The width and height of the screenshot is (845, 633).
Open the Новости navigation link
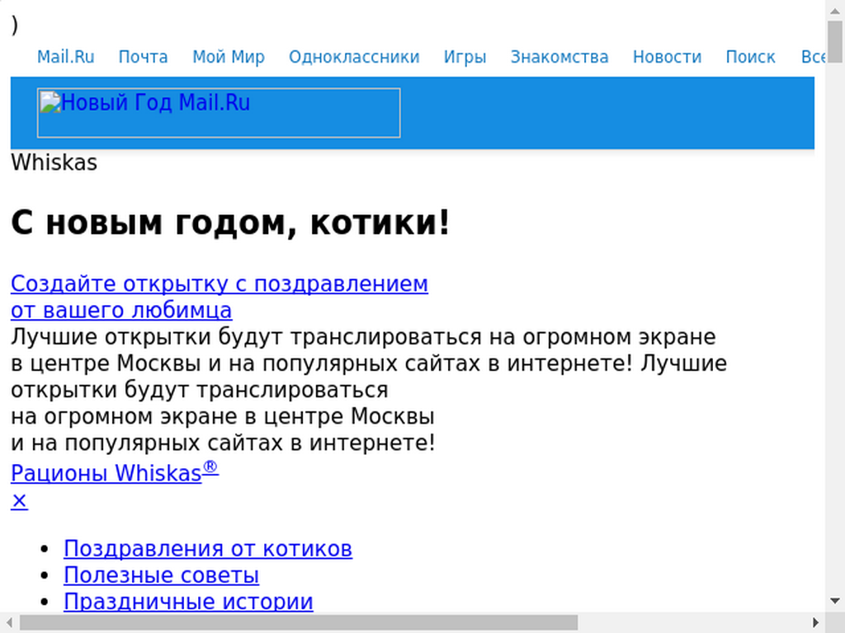pos(667,57)
